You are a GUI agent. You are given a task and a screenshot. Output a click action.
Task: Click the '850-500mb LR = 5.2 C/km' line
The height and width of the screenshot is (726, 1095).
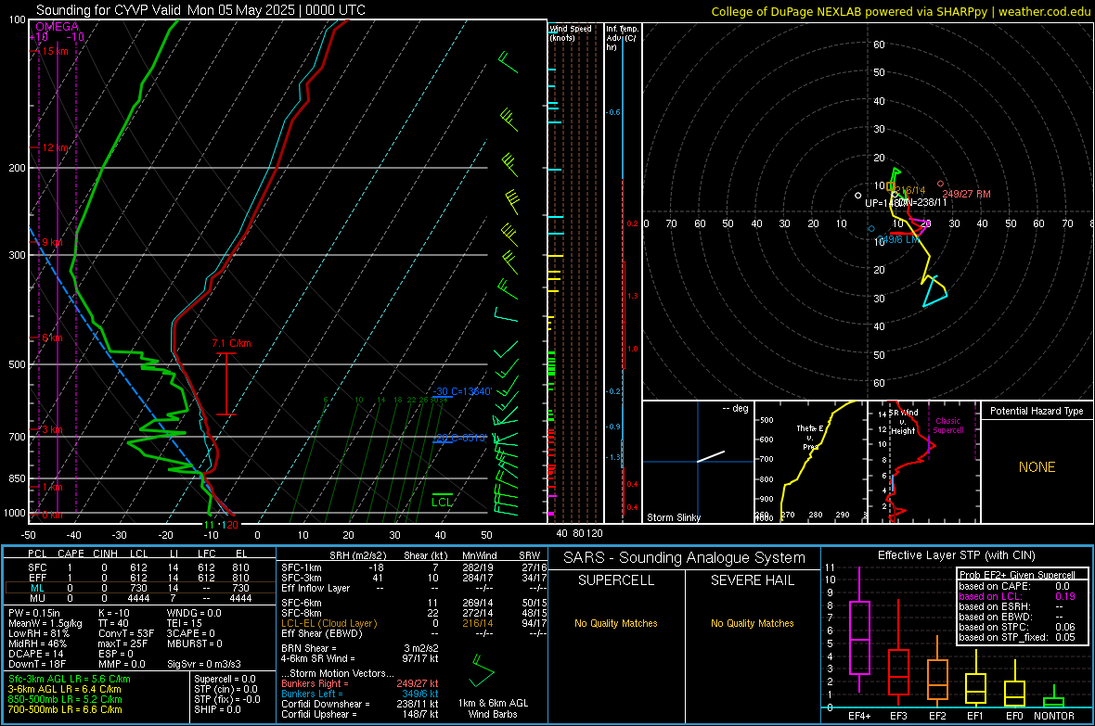(x=65, y=699)
